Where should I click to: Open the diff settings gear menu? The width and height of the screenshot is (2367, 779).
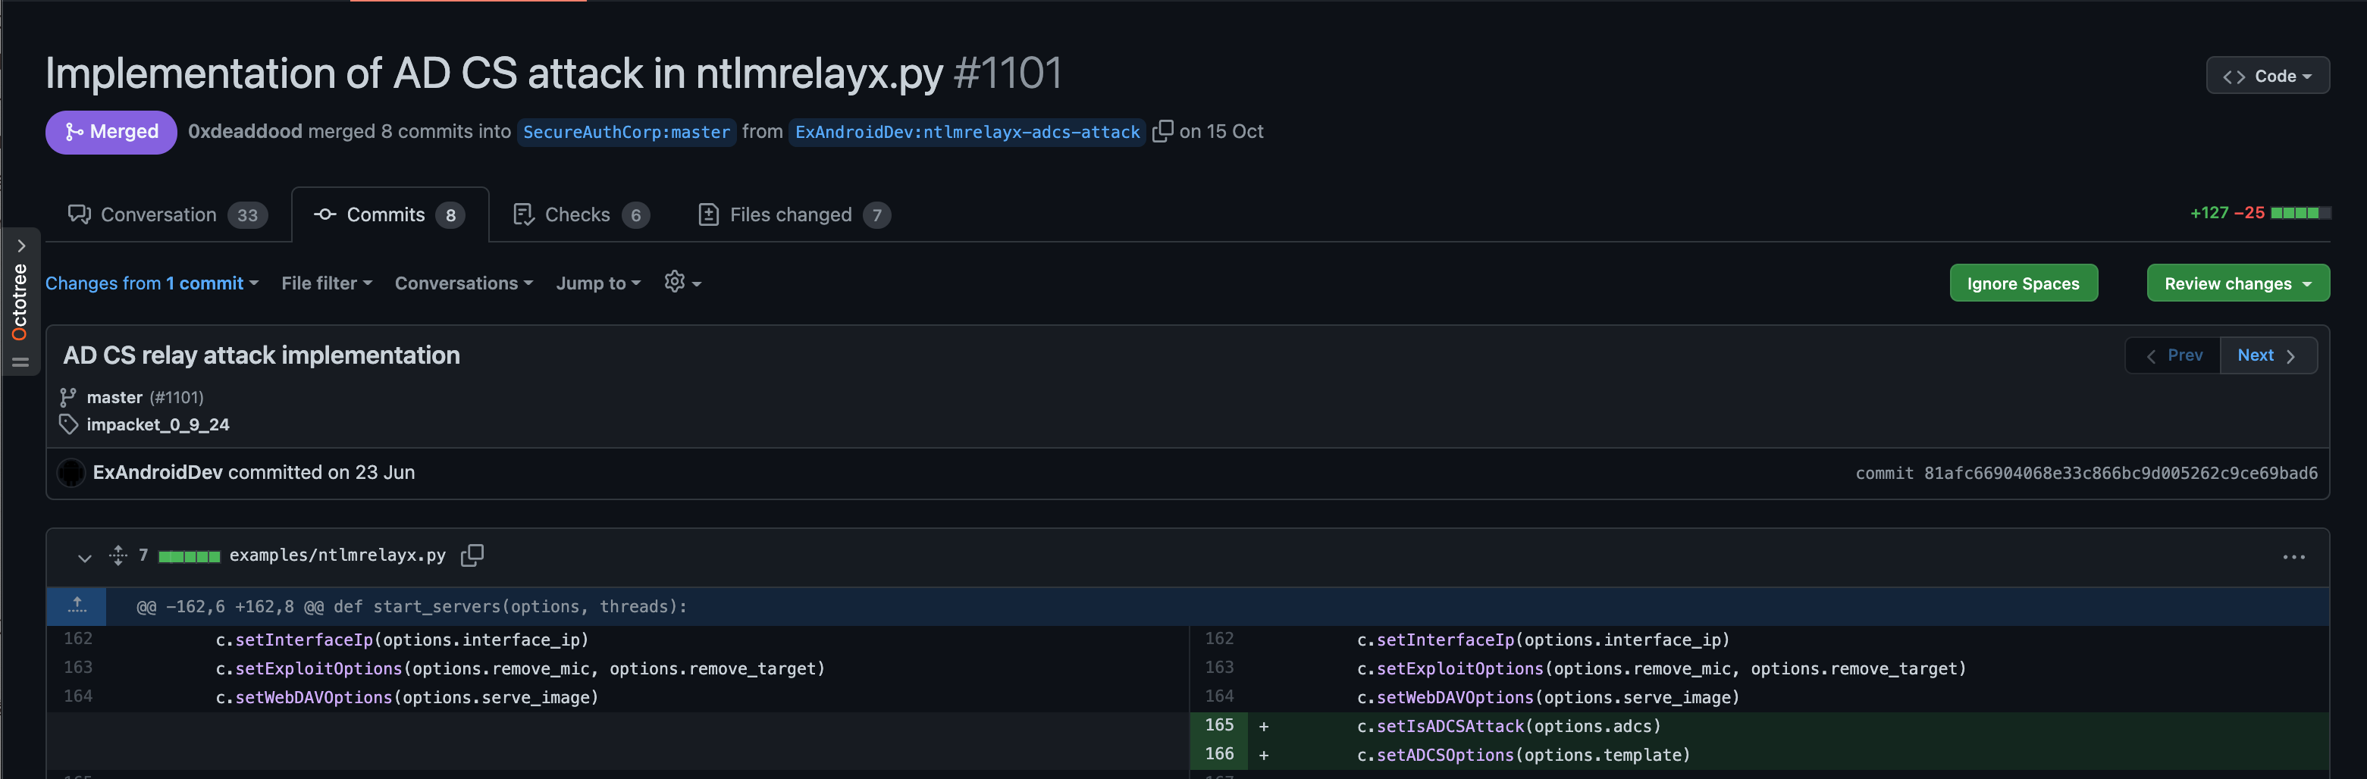pos(682,283)
